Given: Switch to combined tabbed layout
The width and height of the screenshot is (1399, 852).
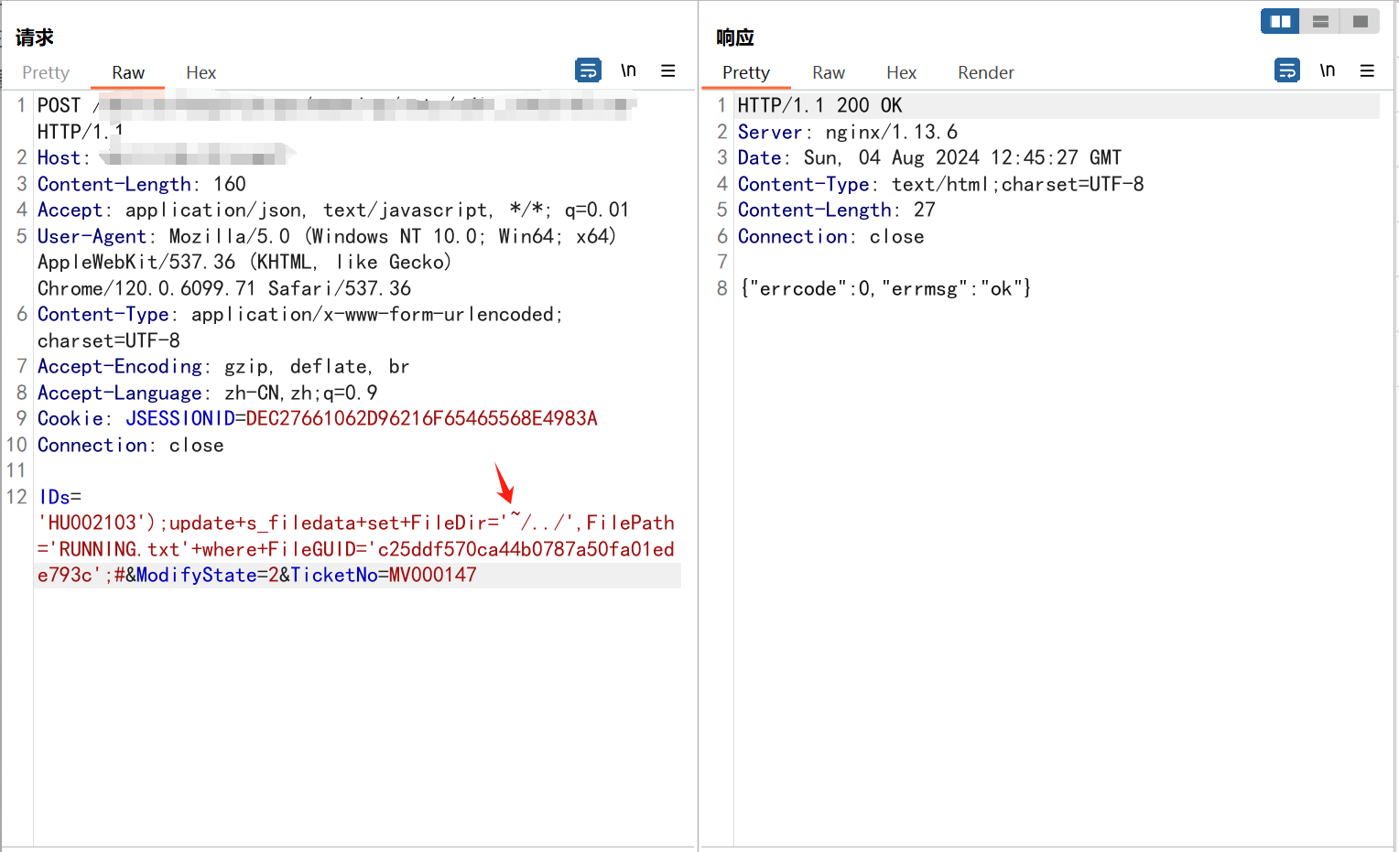Looking at the screenshot, I should click(x=1360, y=21).
